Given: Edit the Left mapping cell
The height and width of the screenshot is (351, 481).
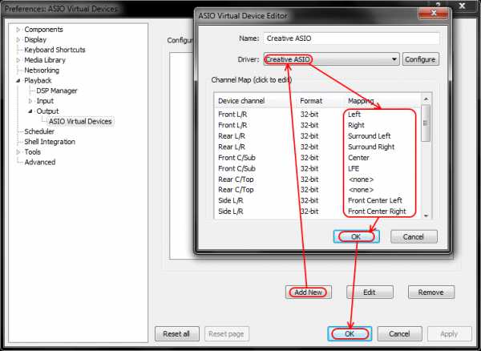Looking at the screenshot, I should click(354, 115).
